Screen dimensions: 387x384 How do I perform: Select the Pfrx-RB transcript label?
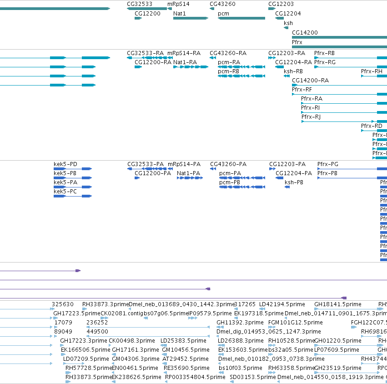pyautogui.click(x=324, y=53)
